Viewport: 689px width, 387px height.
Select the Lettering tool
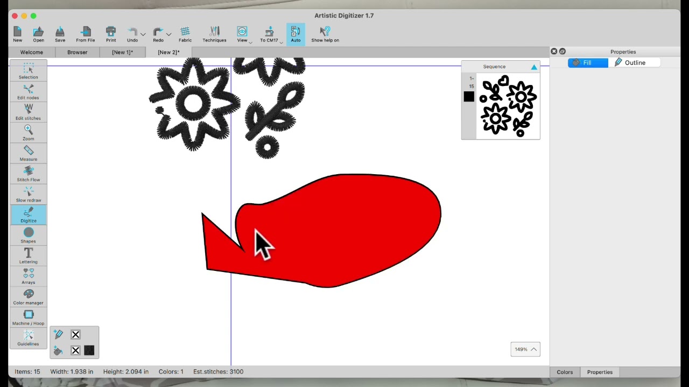coord(29,255)
